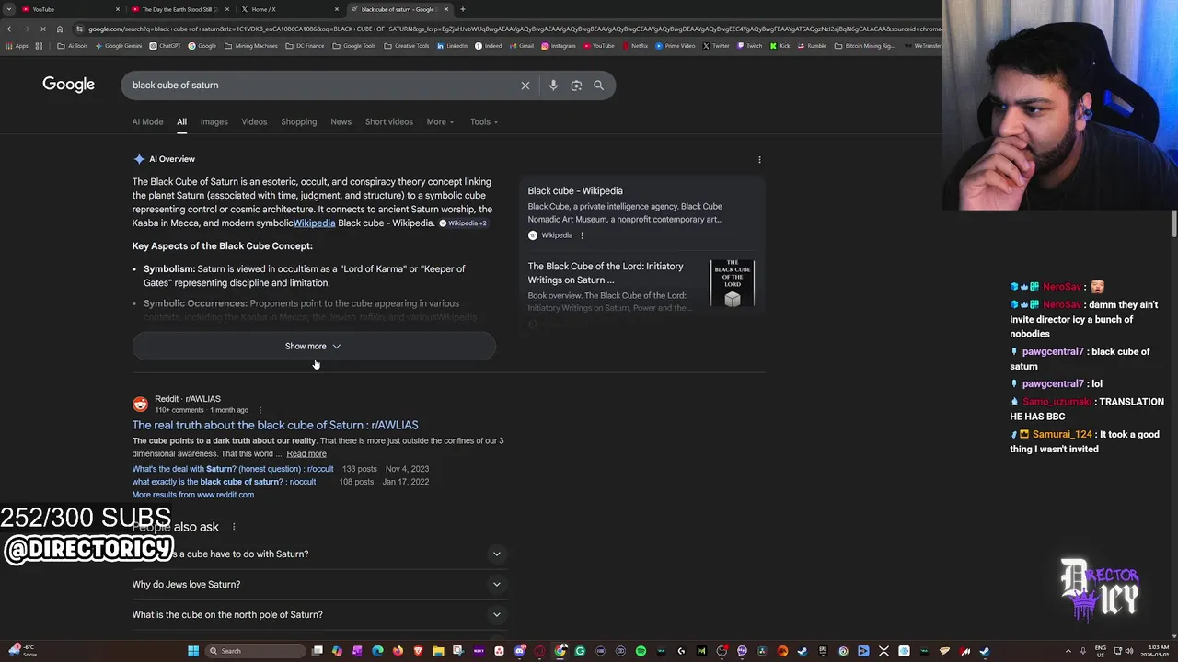Click Read more on Reddit snippet
The image size is (1178, 662).
pyautogui.click(x=306, y=454)
